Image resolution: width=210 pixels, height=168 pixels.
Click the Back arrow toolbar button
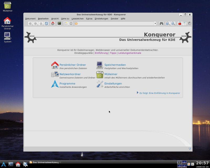[x=30, y=24]
